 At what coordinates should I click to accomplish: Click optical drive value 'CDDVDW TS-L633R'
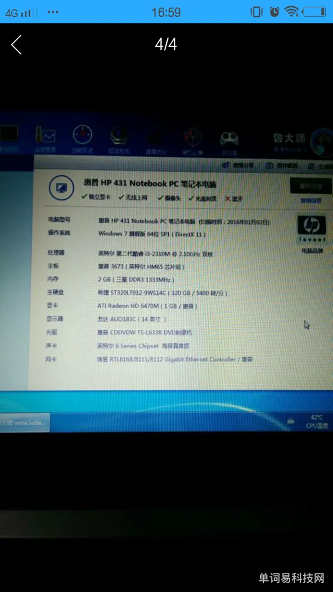click(x=145, y=333)
